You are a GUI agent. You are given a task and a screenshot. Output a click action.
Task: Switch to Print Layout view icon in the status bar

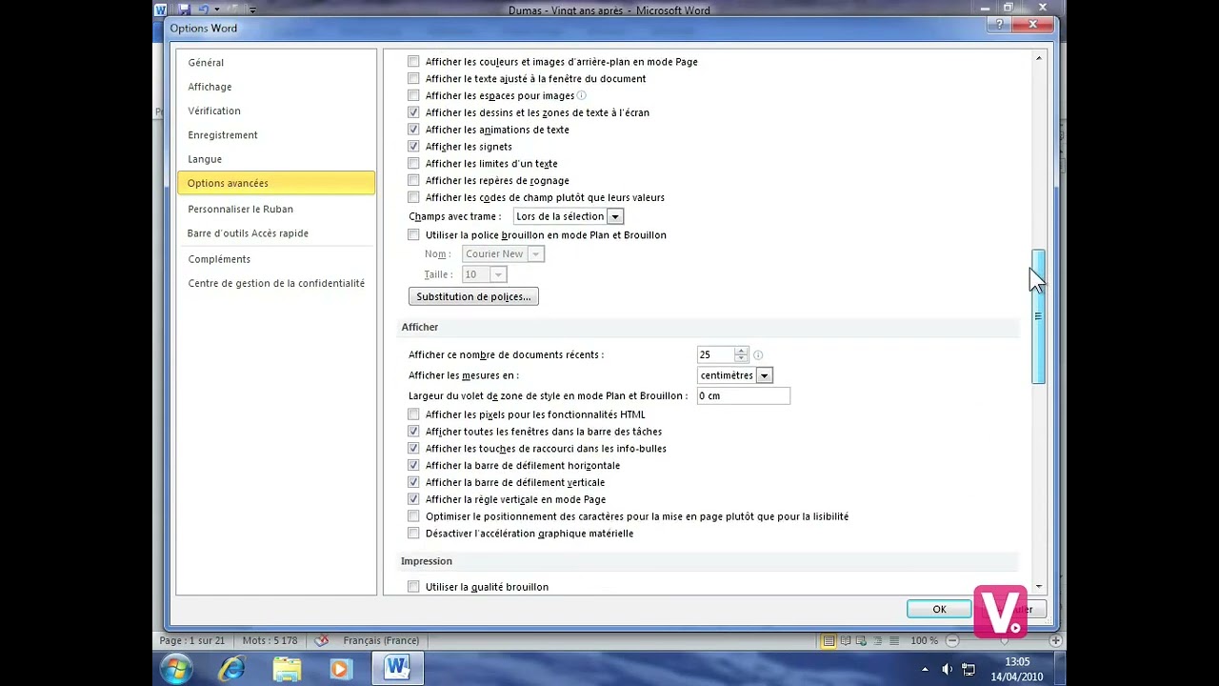(829, 640)
